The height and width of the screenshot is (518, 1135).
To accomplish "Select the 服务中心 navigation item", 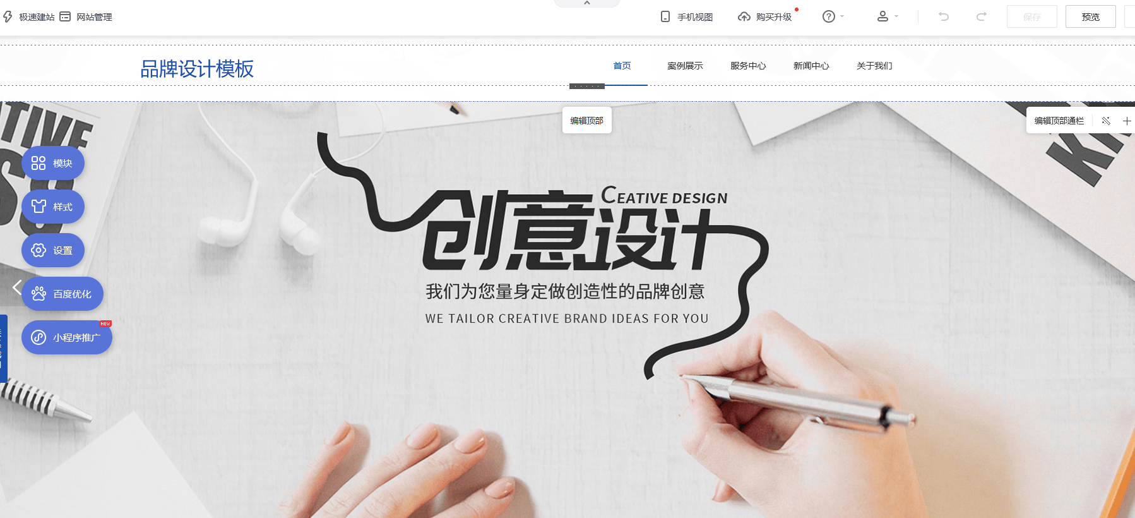I will (x=748, y=66).
